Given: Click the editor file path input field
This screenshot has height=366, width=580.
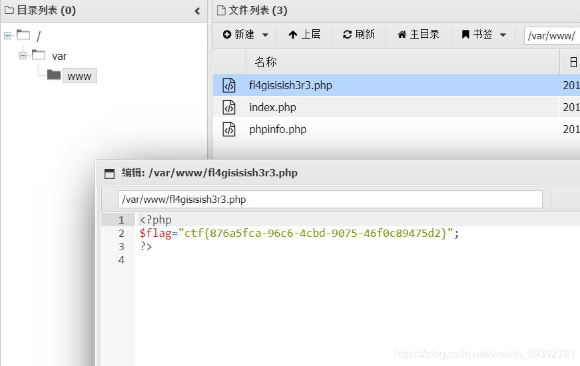Looking at the screenshot, I should tap(330, 199).
